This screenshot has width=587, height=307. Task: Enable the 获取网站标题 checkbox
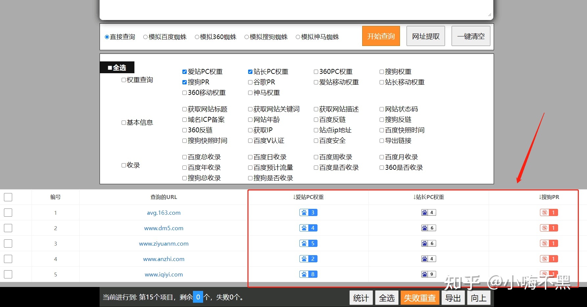tap(184, 109)
